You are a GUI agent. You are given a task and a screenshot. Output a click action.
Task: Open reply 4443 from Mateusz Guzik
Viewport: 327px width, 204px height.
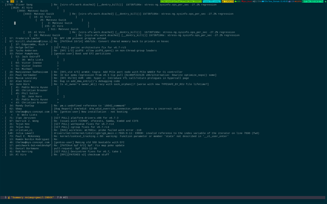(x=128, y=13)
